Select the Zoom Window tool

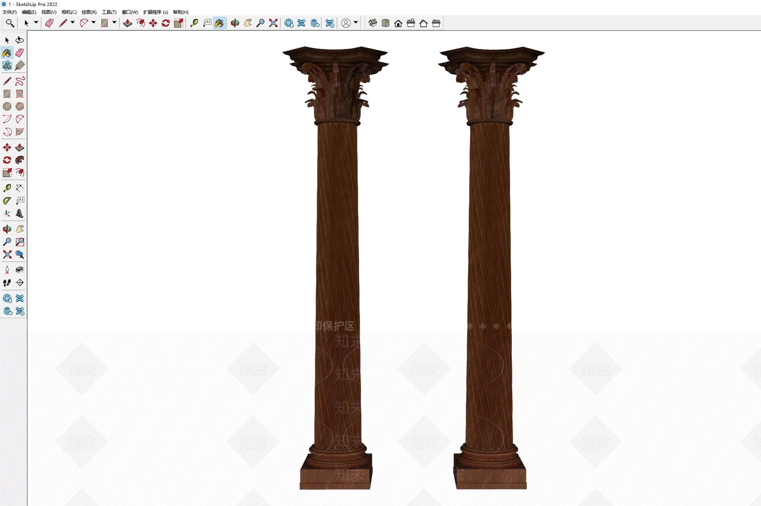tap(20, 242)
